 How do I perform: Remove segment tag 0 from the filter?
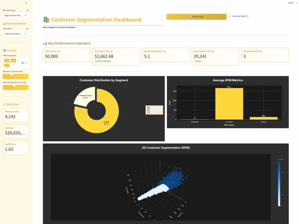click(8, 65)
